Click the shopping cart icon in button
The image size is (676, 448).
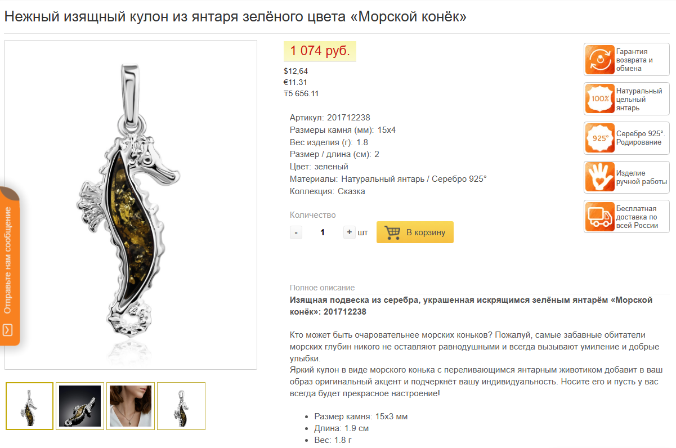(392, 232)
